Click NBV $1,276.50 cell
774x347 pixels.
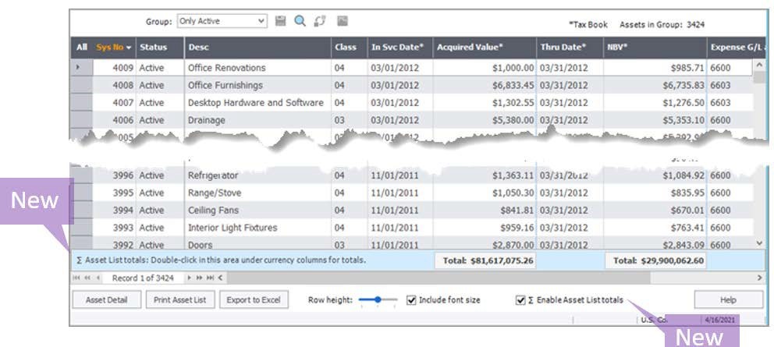(655, 103)
